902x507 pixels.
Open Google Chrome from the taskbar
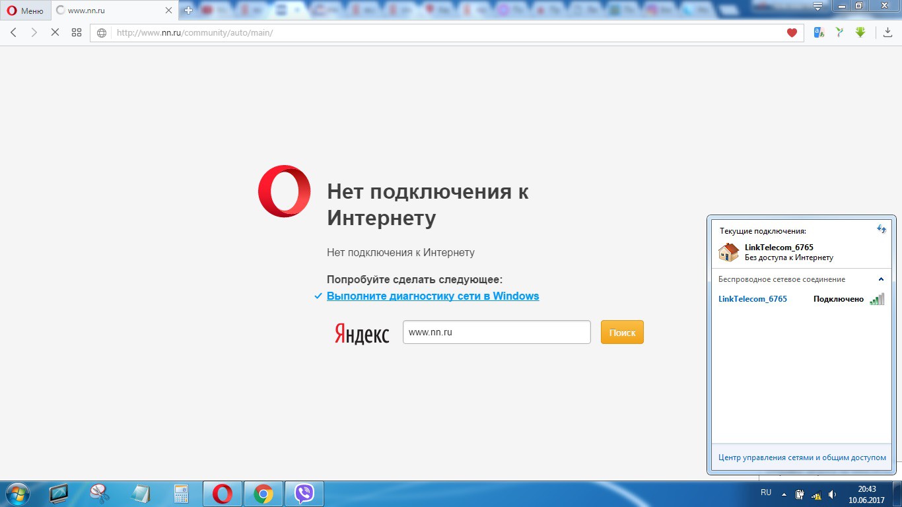(x=263, y=494)
